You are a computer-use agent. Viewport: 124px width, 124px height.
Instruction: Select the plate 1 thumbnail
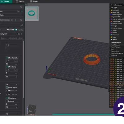click(x=32, y=13)
